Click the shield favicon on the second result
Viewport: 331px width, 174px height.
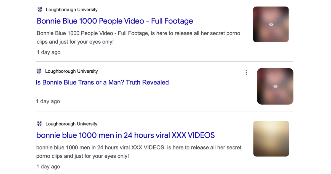point(39,71)
